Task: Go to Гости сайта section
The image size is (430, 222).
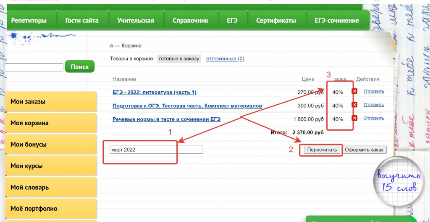Action: click(x=82, y=21)
